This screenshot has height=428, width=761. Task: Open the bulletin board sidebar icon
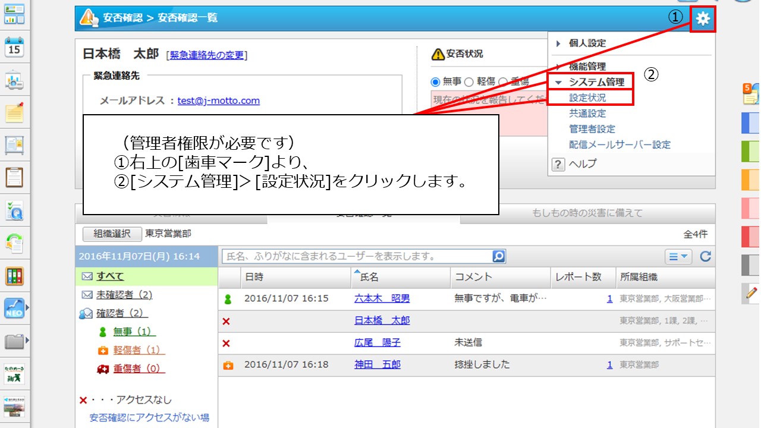(x=14, y=145)
